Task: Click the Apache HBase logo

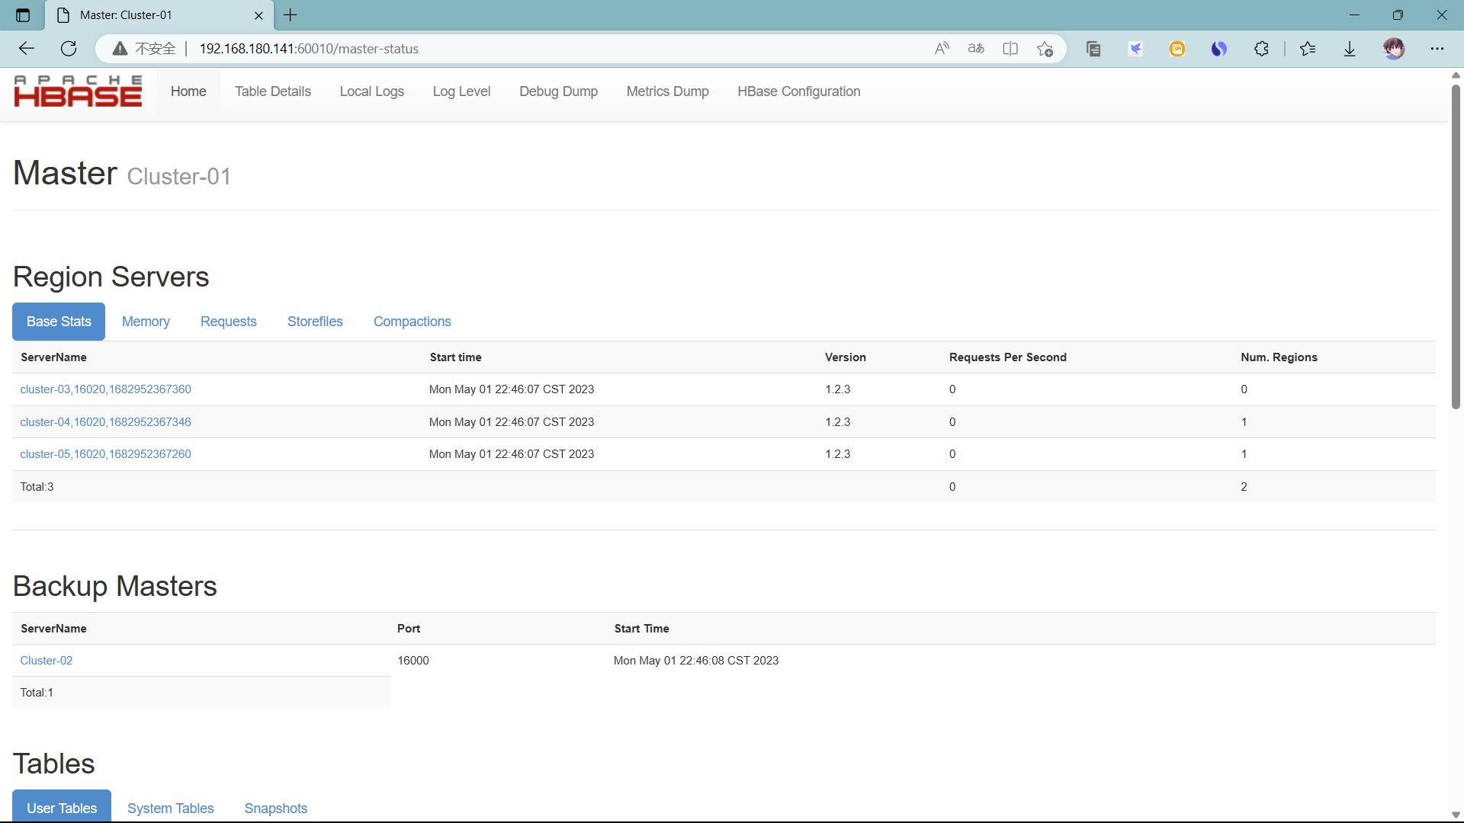Action: tap(78, 91)
